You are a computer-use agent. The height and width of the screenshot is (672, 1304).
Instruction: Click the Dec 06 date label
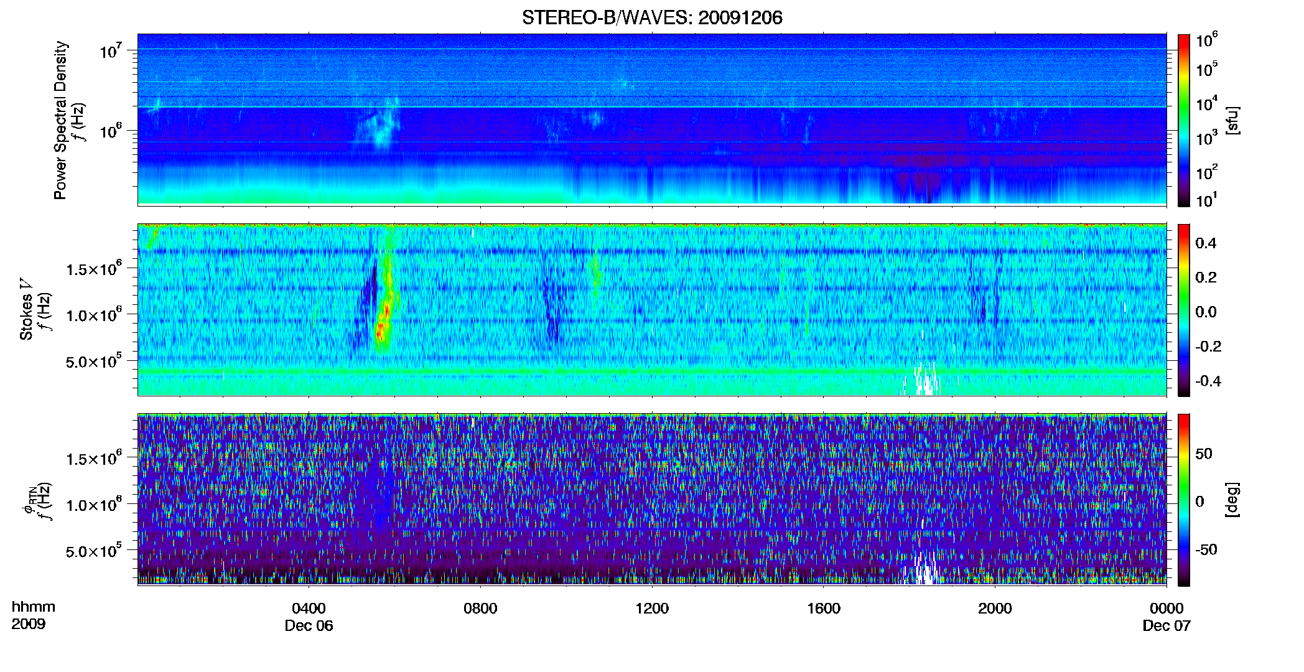pos(309,626)
